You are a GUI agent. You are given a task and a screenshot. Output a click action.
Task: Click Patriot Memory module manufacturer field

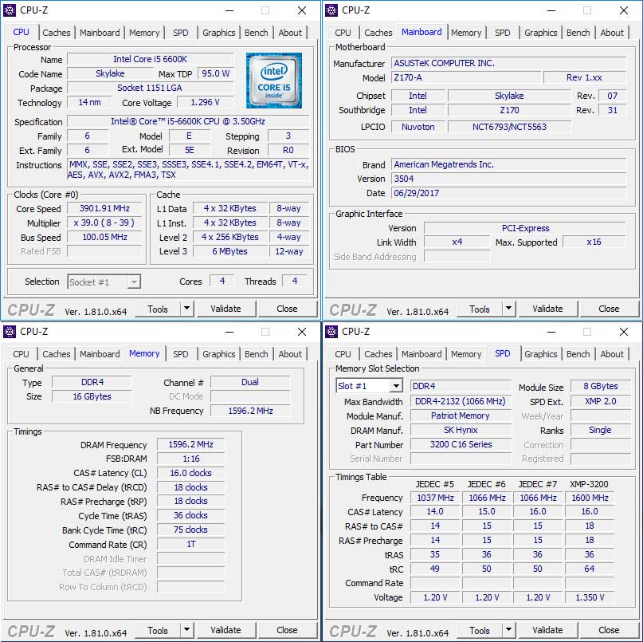click(x=461, y=416)
